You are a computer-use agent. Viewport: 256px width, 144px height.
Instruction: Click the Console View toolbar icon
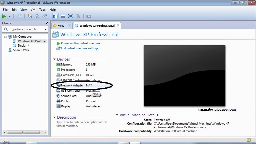pyautogui.click(x=89, y=16)
